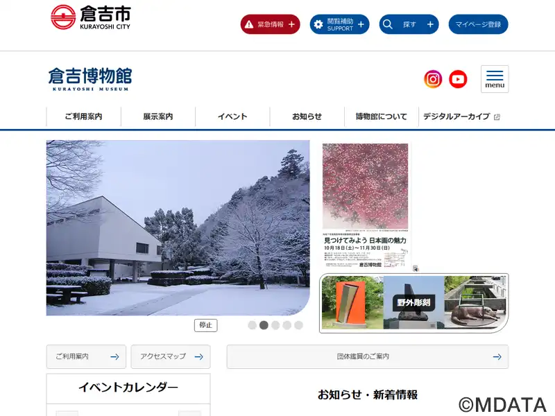Click the 倉吉博物館 Kurayoshi Museum logo
This screenshot has width=555, height=416.
click(x=90, y=79)
